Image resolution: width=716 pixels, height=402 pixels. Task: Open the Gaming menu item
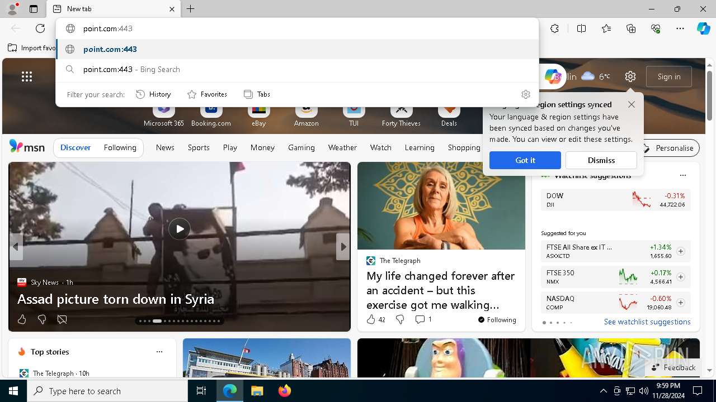point(301,147)
